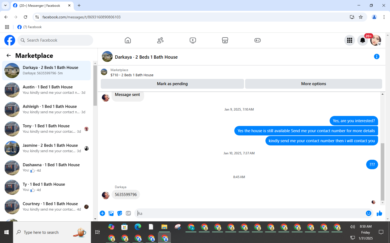Open Ty 1 Bed 1 Bath House chat
390x243 pixels.
(x=47, y=187)
